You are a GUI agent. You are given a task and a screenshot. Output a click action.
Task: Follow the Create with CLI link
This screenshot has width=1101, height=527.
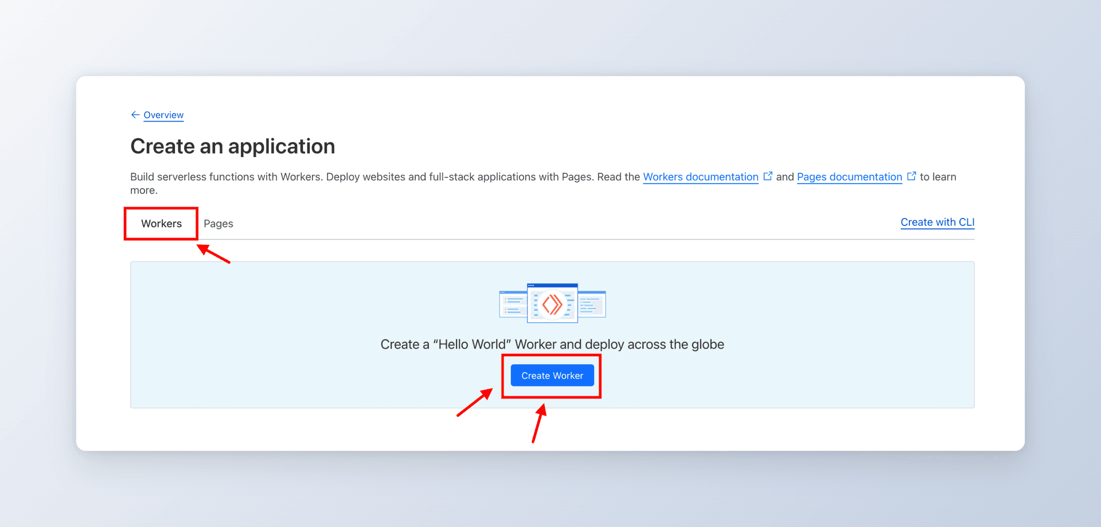point(937,222)
